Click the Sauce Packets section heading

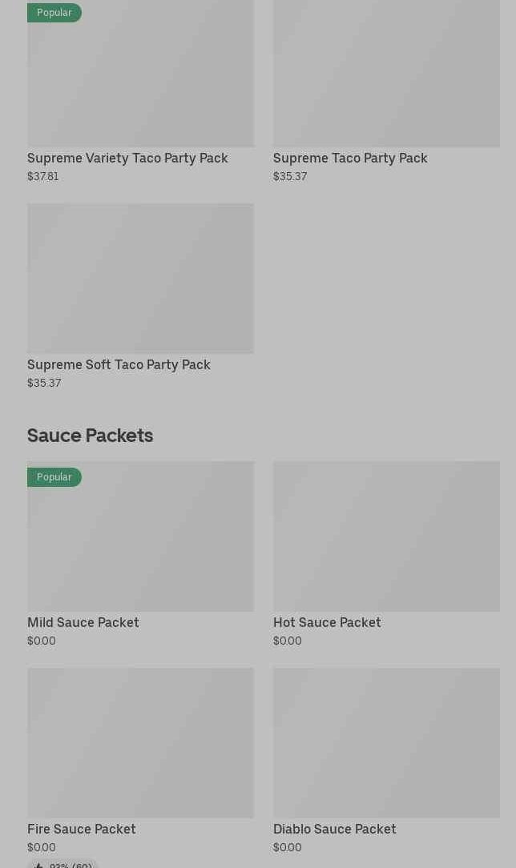coord(90,436)
